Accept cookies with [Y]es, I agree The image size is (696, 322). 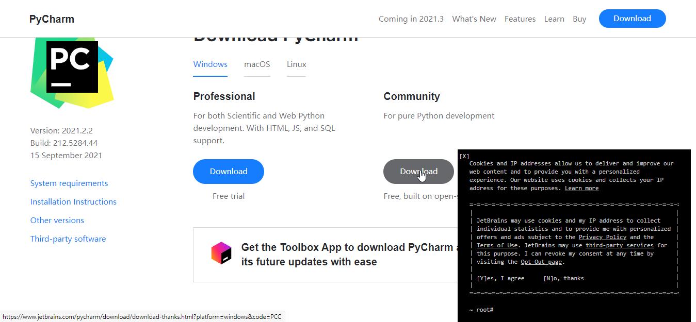click(x=500, y=278)
